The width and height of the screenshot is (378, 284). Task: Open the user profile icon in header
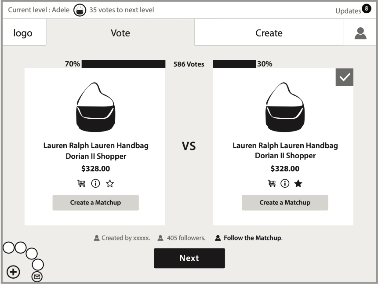pos(360,33)
